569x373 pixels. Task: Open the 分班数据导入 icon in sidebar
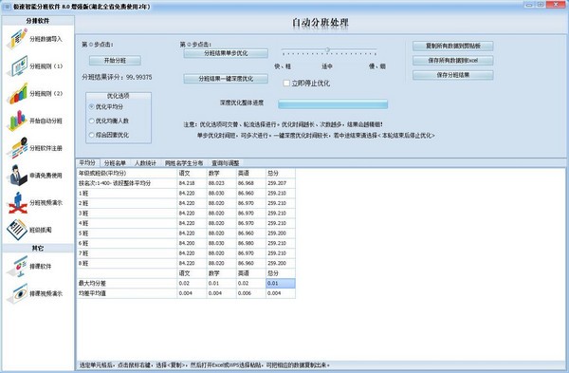[17, 39]
